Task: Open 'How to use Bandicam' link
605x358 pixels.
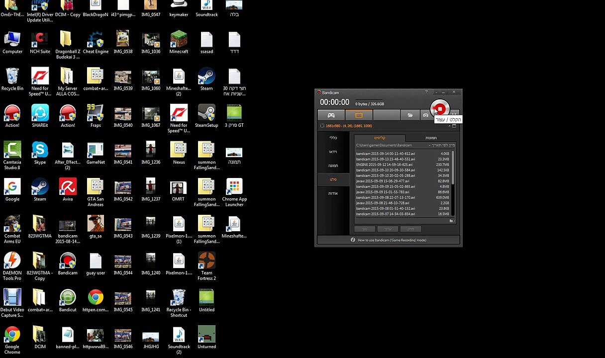Action: 392,240
